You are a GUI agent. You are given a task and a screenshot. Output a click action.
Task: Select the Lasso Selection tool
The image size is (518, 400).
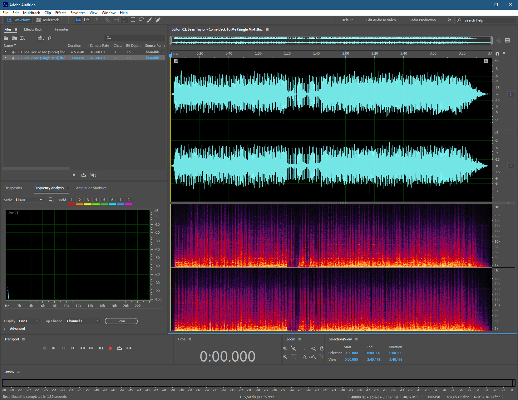141,20
